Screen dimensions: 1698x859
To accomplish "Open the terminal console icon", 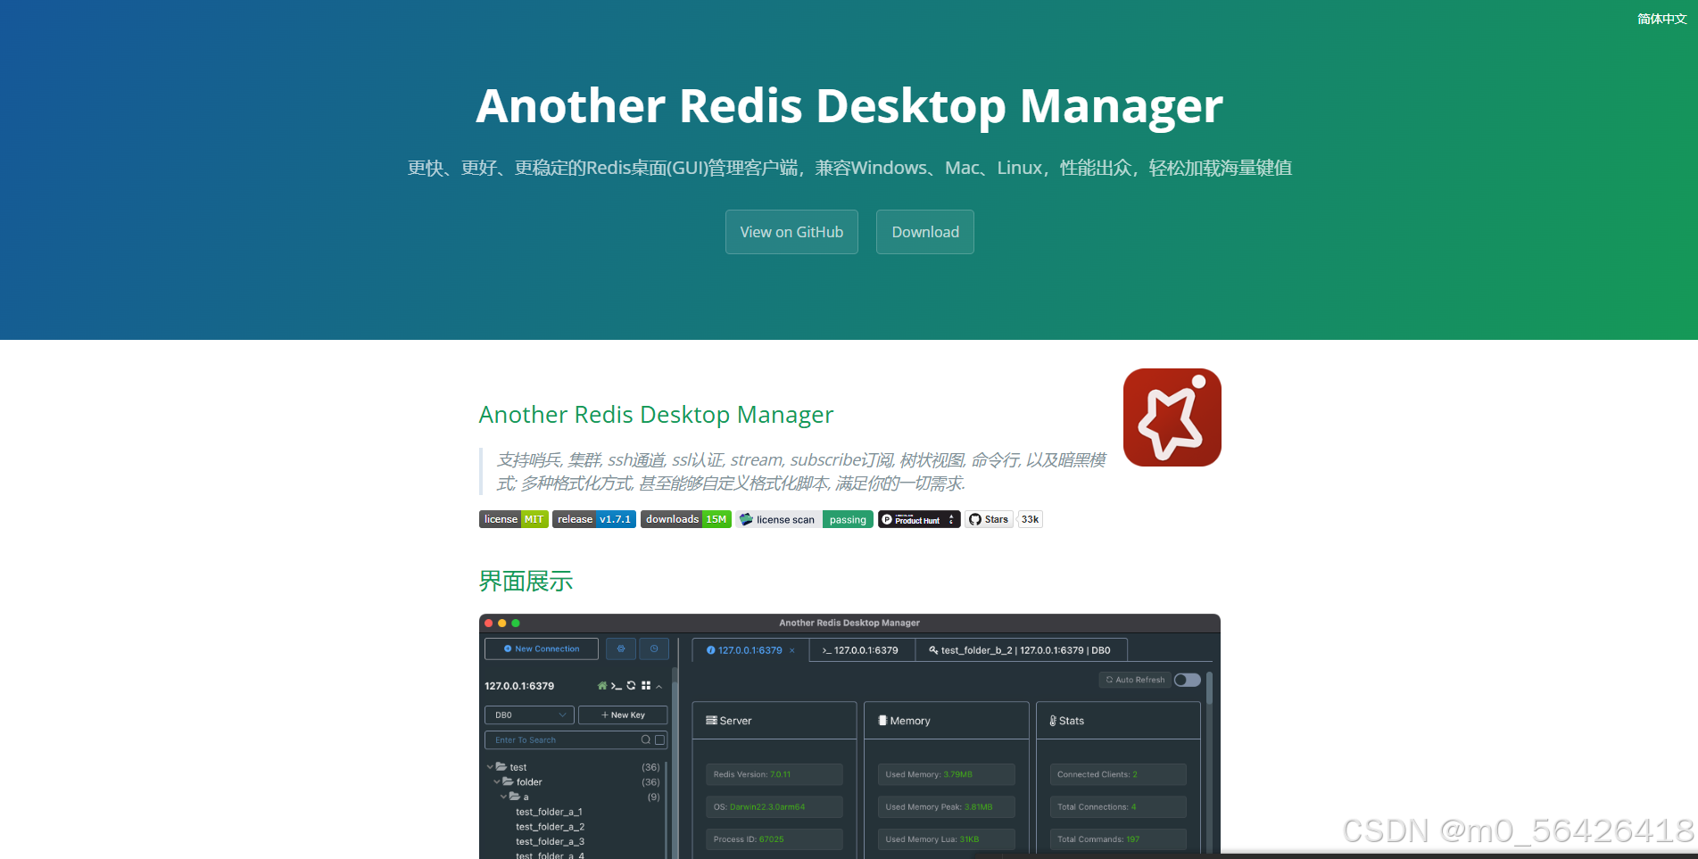I will (x=616, y=686).
